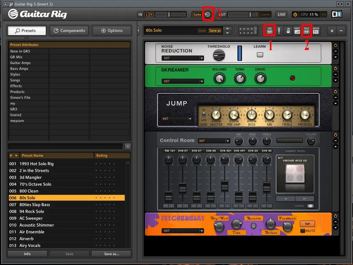Screen dimensions: 353x265
Task: Collapse all rack modules with minus icon
Action: point(341,31)
